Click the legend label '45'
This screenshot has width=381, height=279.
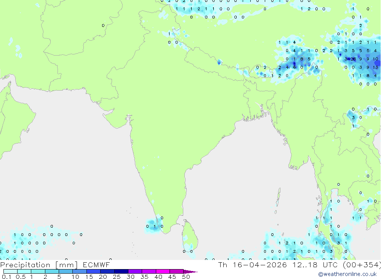[172, 277]
